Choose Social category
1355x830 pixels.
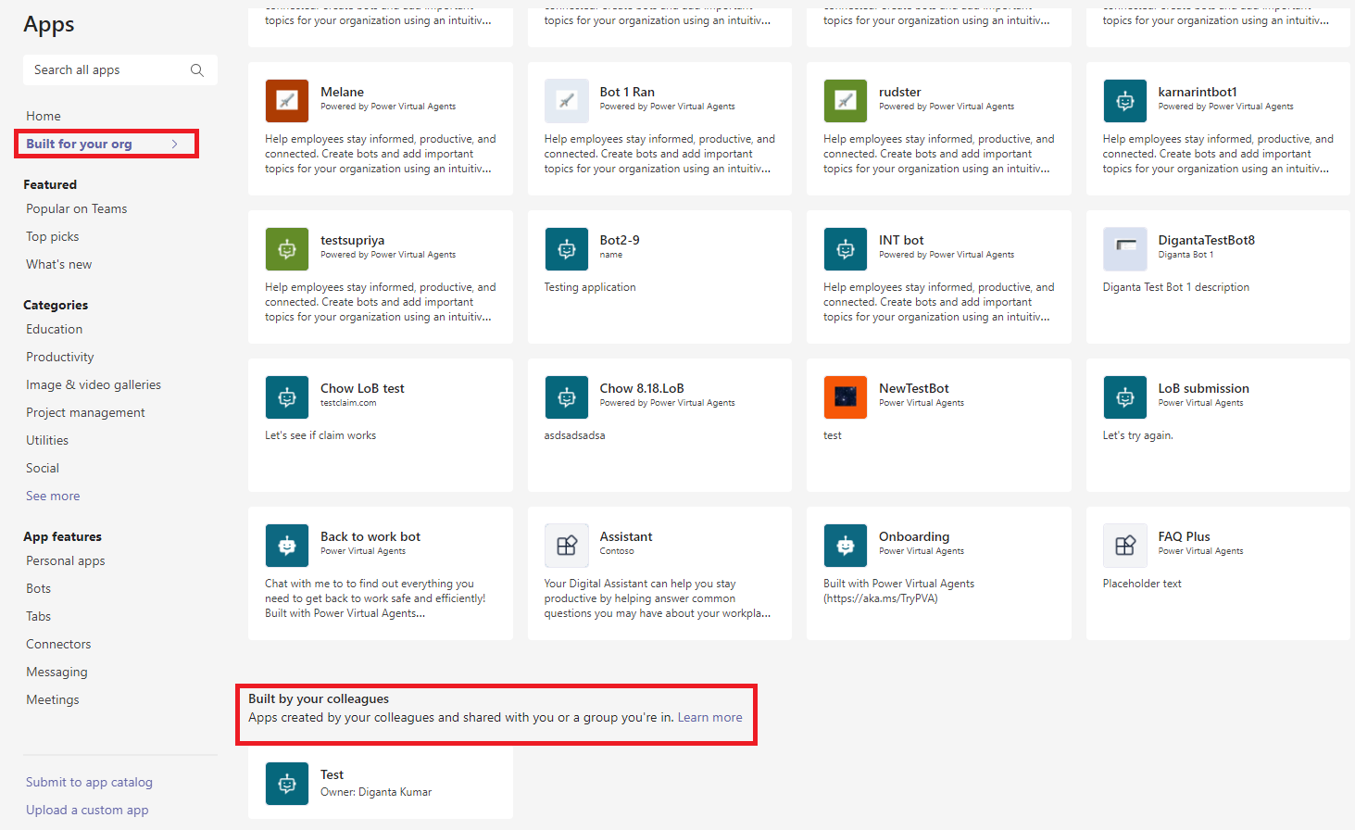pyautogui.click(x=43, y=468)
